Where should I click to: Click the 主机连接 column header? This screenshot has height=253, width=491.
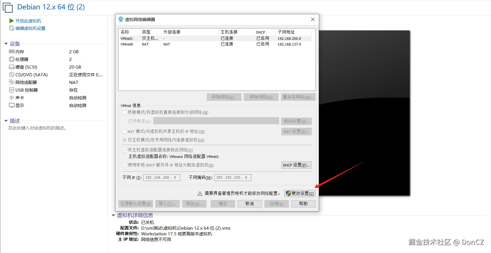click(x=236, y=32)
